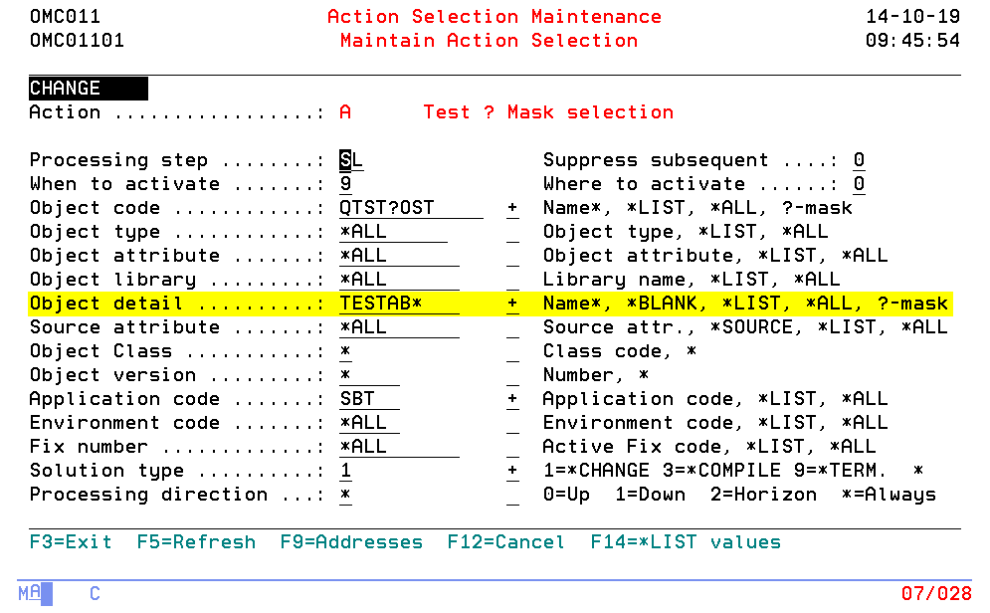This screenshot has width=990, height=613.
Task: Click the Suppress subsequent value field
Action: pos(859,160)
